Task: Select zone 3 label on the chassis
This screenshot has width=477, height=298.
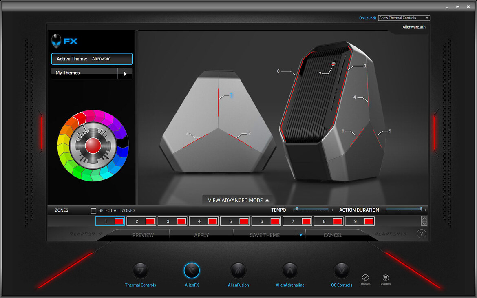Action: tap(187, 133)
